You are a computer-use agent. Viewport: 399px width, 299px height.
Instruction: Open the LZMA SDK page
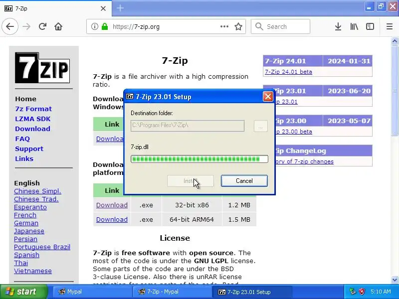[32, 119]
